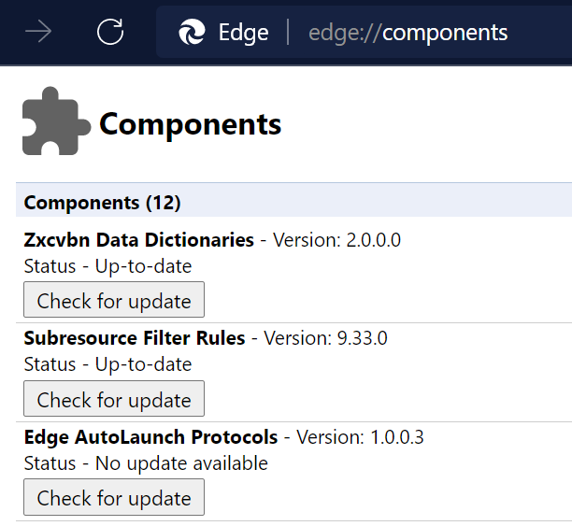The width and height of the screenshot is (572, 526).
Task: Check for update for Edge AutoLaunch Protocols
Action: tap(114, 498)
